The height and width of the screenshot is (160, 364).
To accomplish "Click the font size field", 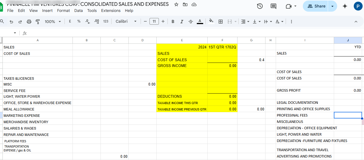I will point(154,21).
